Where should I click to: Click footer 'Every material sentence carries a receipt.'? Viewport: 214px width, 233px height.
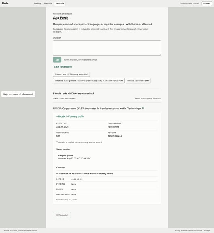(193, 231)
